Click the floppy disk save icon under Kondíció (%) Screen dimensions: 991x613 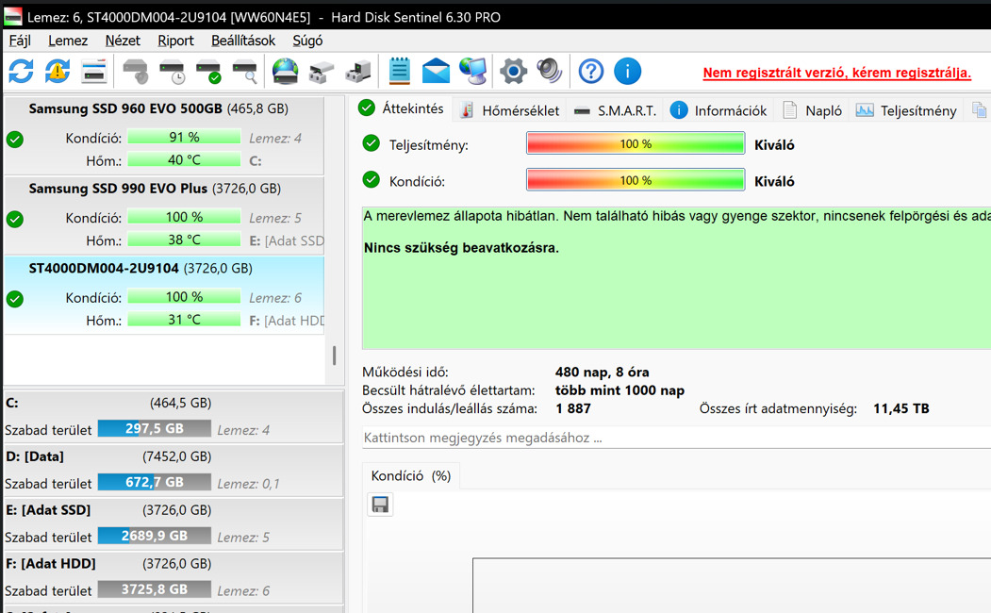coord(381,505)
